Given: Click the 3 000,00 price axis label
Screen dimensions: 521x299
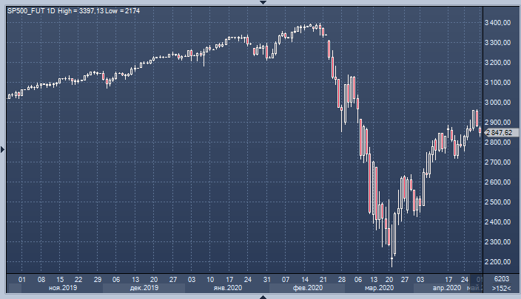Looking at the screenshot, I should click(x=497, y=103).
